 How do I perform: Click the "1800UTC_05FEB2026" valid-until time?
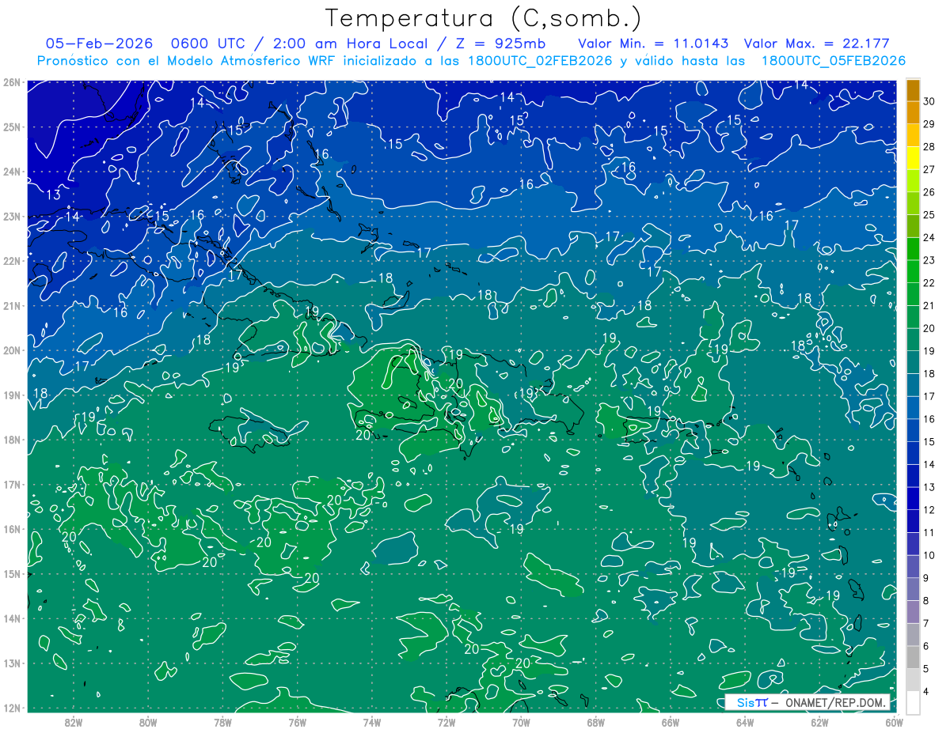834,61
